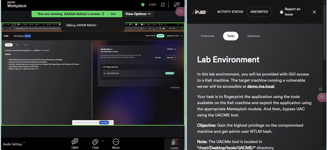Screen dimensions: 327x150
Task: Click Lab Environment heading
Action: point(228,59)
